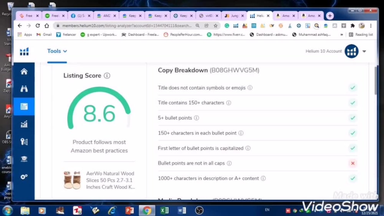Open the Home icon in Helium 10 sidebar
384x216 pixels.
(x=24, y=71)
